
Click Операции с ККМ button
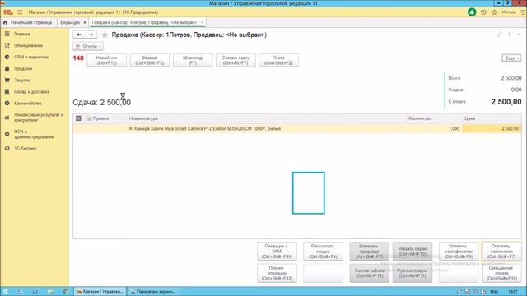coord(277,252)
